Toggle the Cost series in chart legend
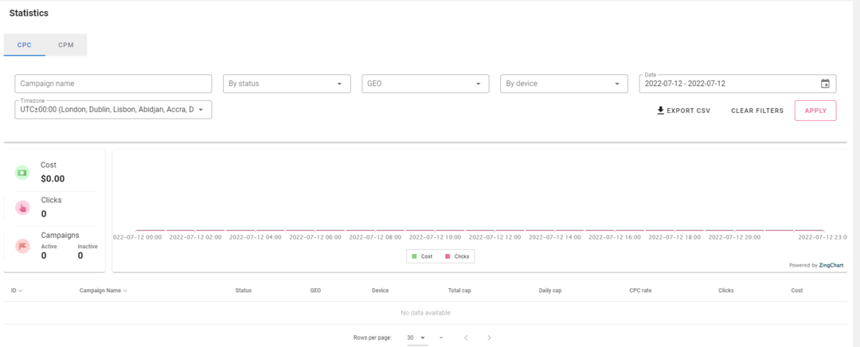The height and width of the screenshot is (347, 860). click(422, 256)
